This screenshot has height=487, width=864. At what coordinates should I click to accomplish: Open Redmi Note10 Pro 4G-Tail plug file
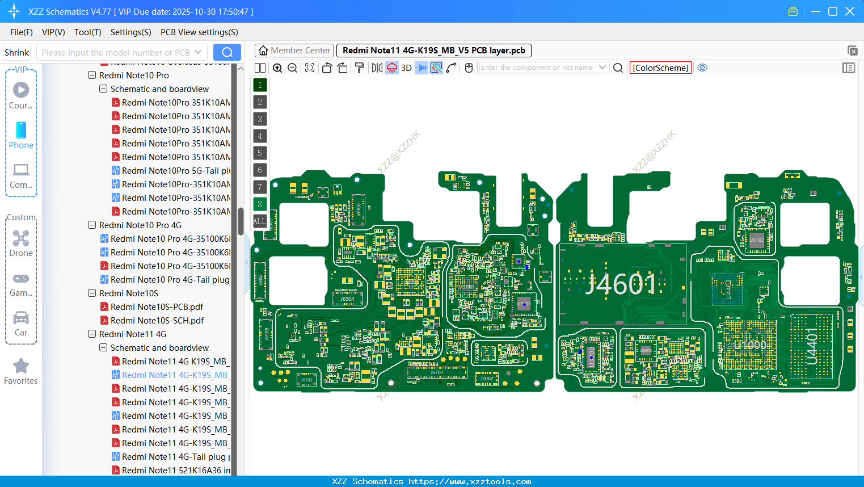pos(170,279)
